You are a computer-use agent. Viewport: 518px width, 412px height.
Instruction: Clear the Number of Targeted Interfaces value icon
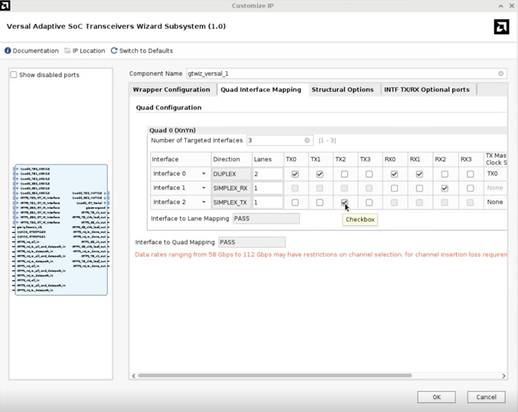(307, 141)
